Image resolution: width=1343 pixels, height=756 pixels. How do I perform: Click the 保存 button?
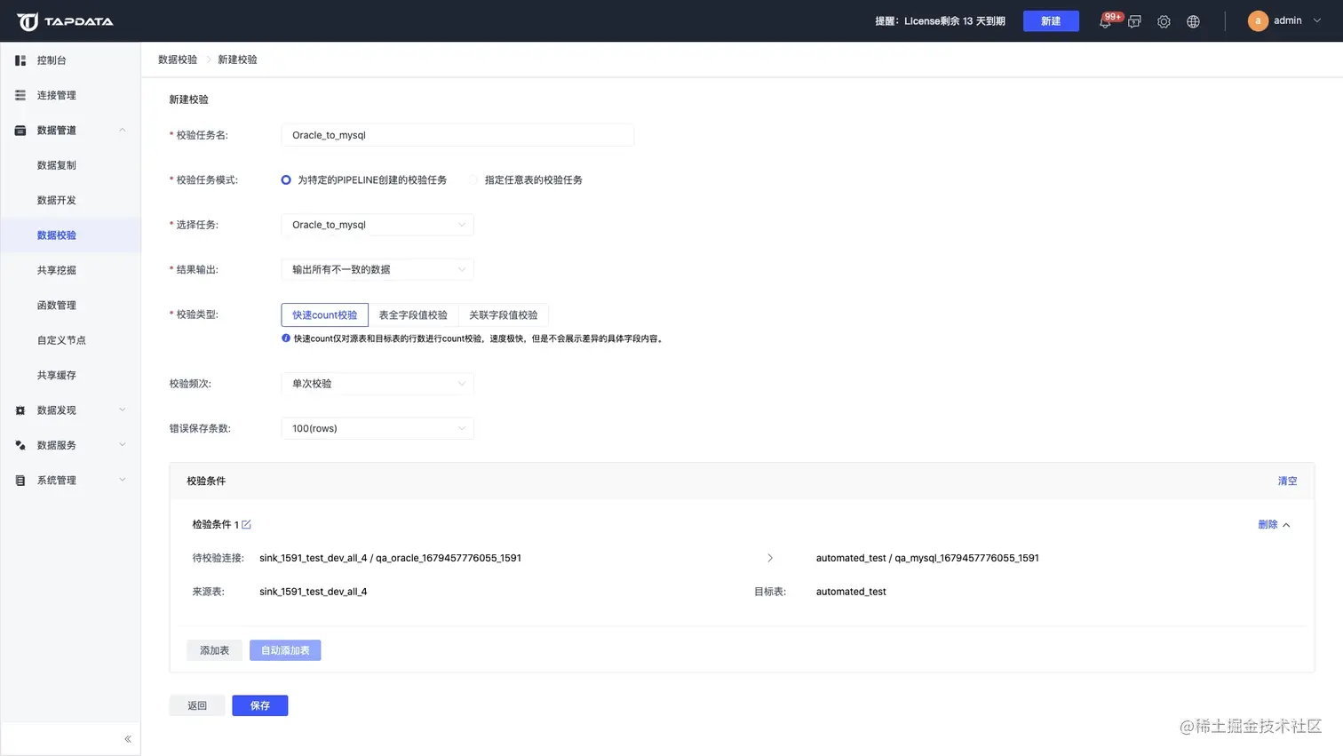tap(260, 705)
